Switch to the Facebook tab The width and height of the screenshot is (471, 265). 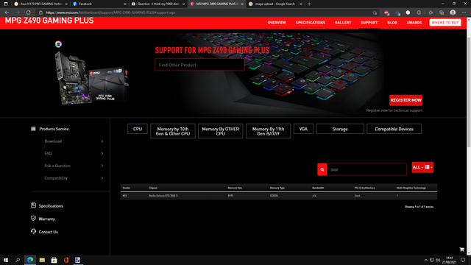pos(99,4)
